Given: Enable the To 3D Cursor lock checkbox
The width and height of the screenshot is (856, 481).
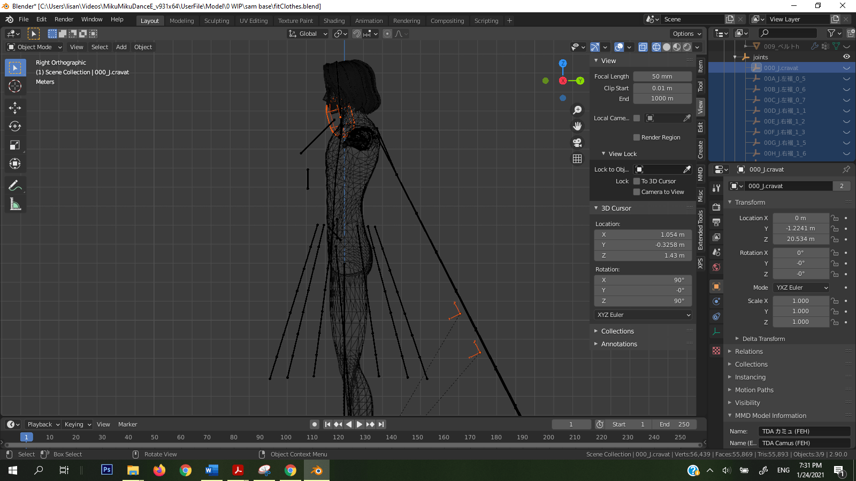Looking at the screenshot, I should 636,181.
